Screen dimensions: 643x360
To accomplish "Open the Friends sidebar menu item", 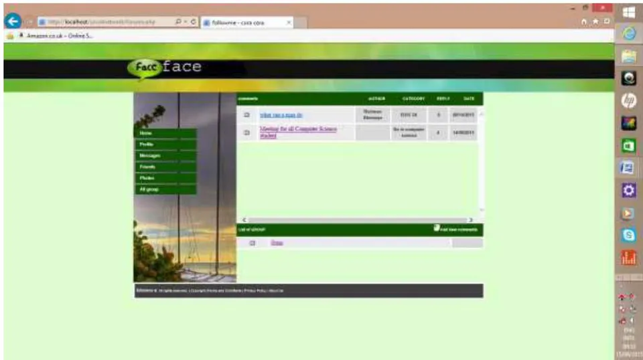I will click(165, 167).
